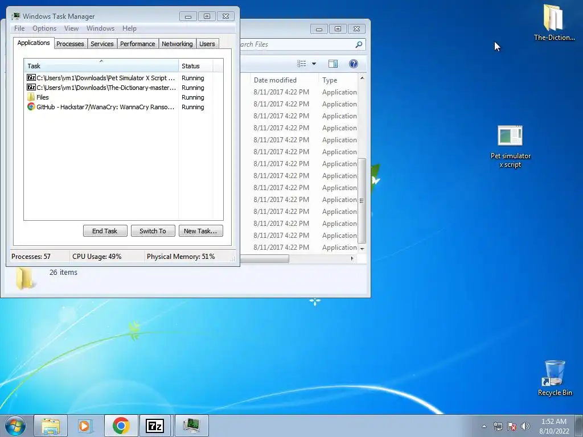The image size is (583, 437).
Task: Open Windows menu in Task Manager
Action: click(x=100, y=28)
